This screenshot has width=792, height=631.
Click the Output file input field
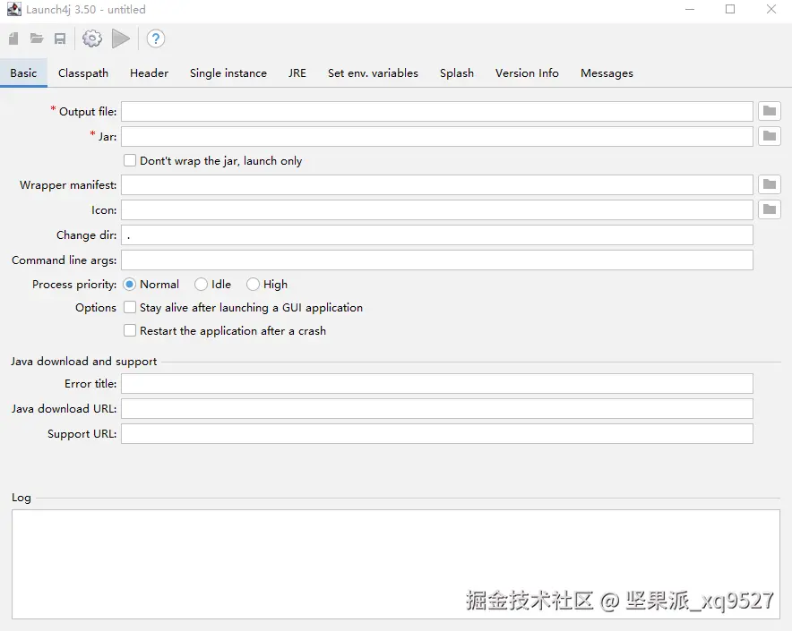tap(437, 111)
